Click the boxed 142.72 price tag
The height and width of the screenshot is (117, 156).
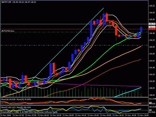point(152,24)
